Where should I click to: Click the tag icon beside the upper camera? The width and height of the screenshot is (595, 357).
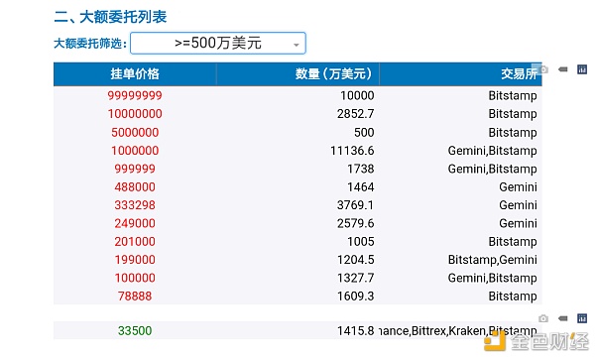click(x=563, y=69)
